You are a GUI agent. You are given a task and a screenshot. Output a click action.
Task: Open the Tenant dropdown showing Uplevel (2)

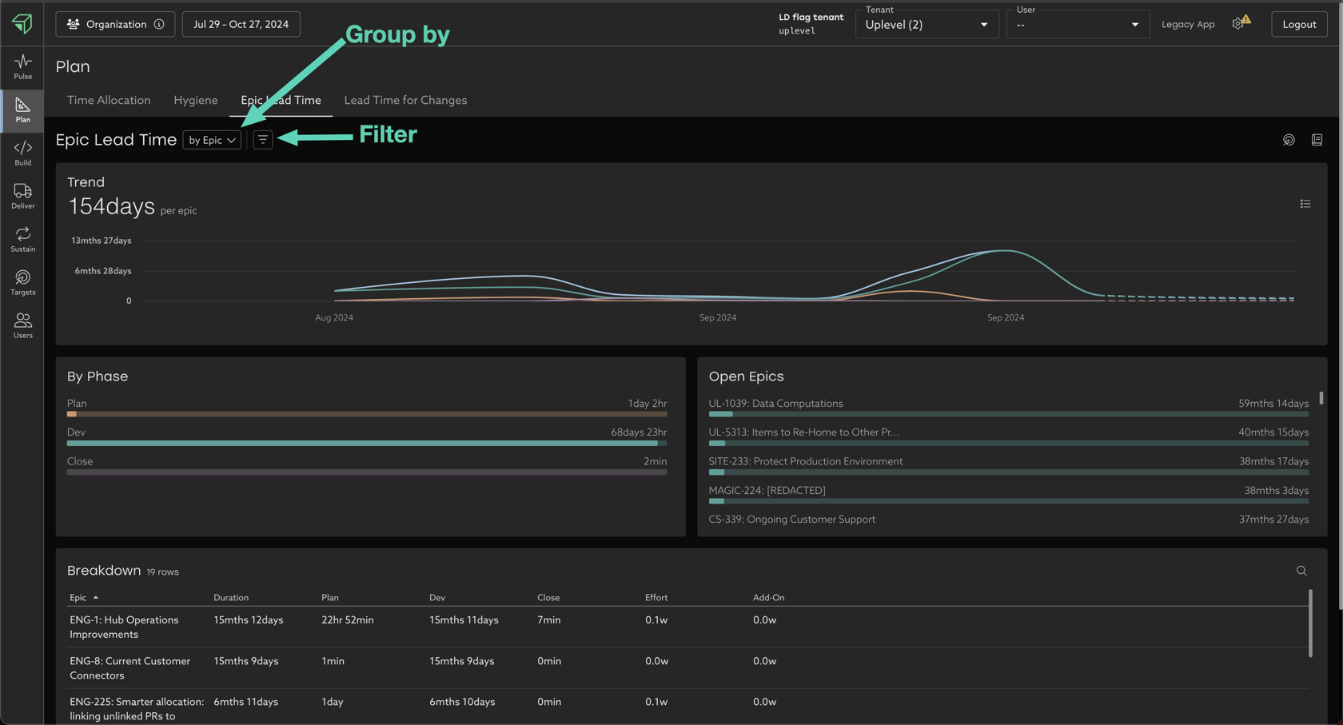coord(926,25)
